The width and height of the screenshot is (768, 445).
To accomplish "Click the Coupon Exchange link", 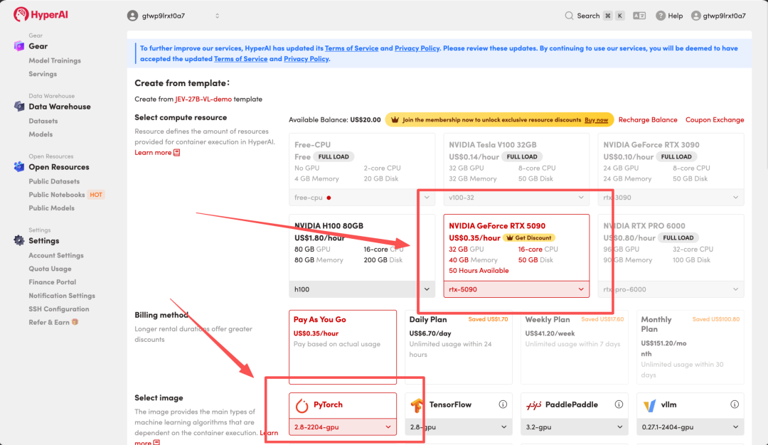I will tap(715, 120).
